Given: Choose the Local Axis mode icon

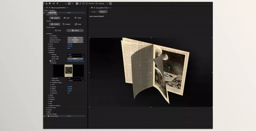Looking at the screenshot, I should [x=66, y=3].
